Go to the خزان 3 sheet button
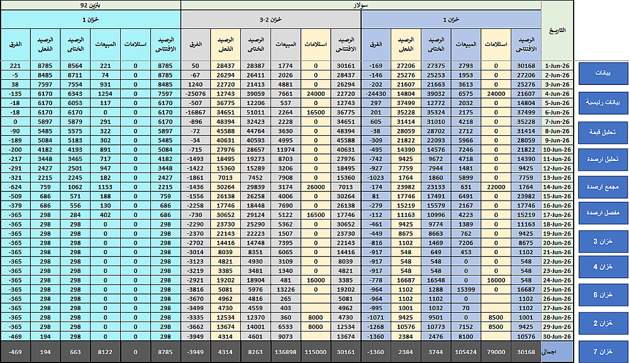Viewport: 629px width, 363px height. (603, 242)
